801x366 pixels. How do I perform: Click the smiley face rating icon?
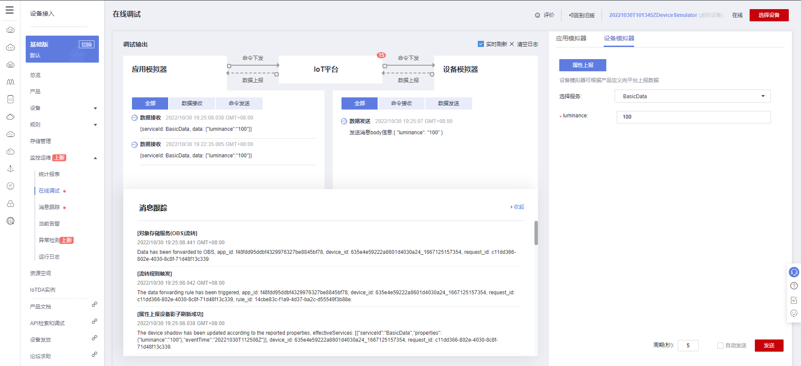click(794, 313)
